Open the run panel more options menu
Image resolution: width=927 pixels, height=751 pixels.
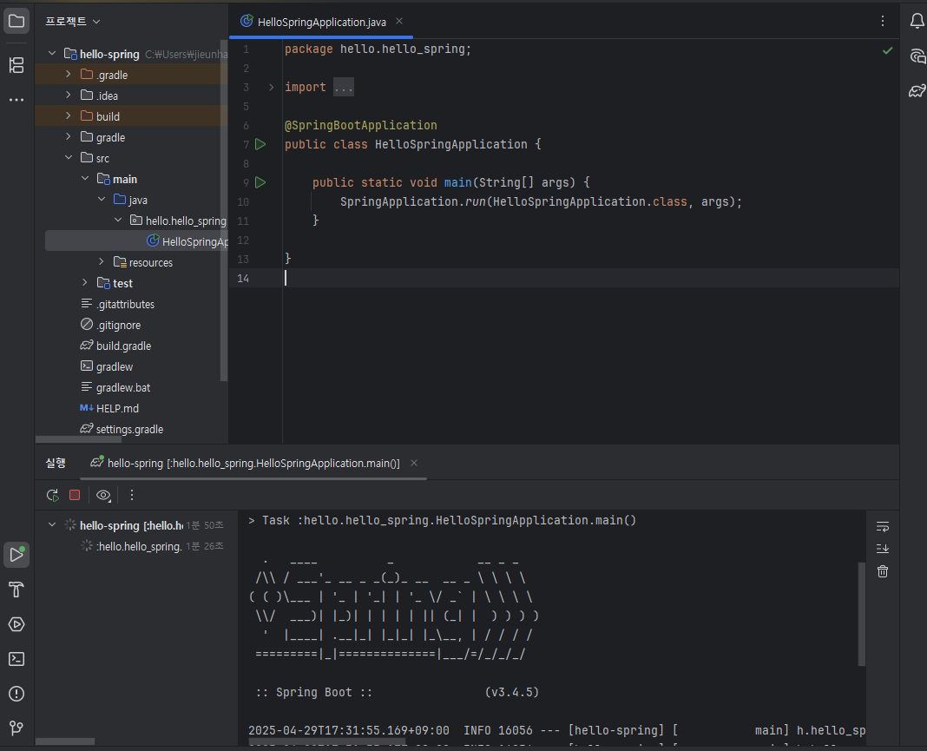[x=132, y=495]
